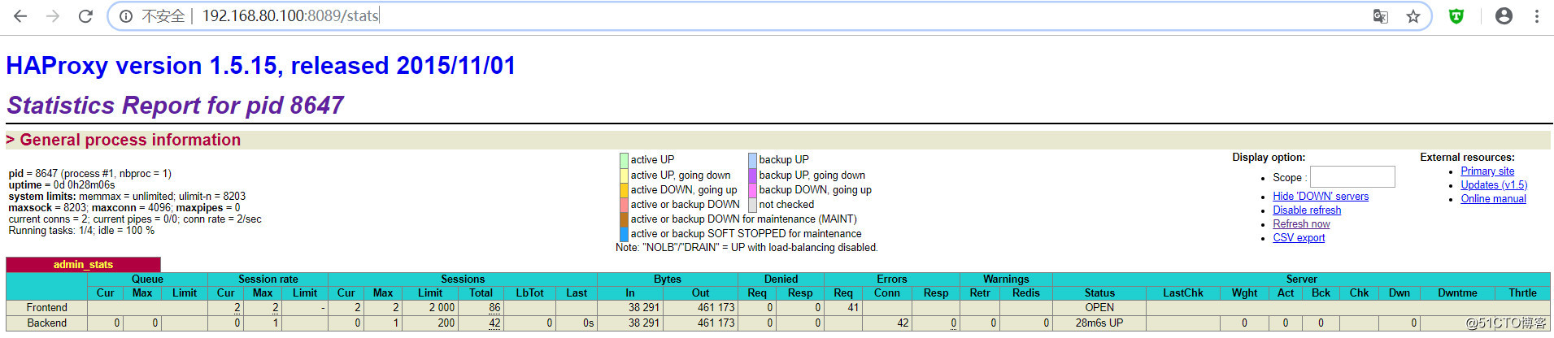The image size is (1554, 338).
Task: Click the Server column group header
Action: (x=1301, y=279)
